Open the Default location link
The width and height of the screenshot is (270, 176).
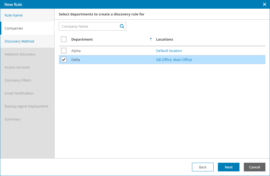[169, 51]
